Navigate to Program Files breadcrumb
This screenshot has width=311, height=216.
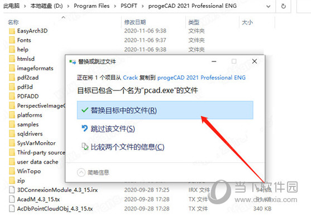92,6
